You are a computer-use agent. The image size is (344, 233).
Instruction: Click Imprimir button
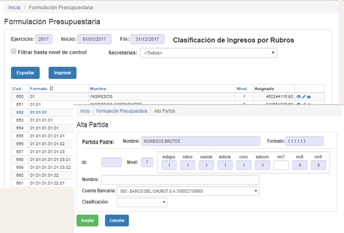click(x=62, y=73)
